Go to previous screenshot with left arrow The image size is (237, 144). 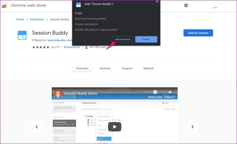pos(36,127)
